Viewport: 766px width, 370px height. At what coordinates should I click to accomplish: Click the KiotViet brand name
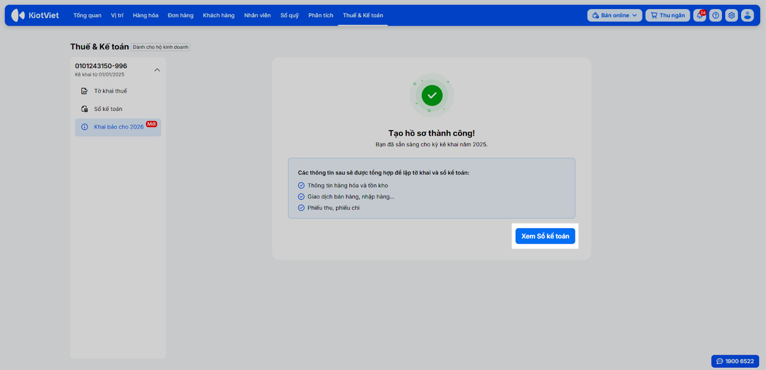click(x=44, y=15)
